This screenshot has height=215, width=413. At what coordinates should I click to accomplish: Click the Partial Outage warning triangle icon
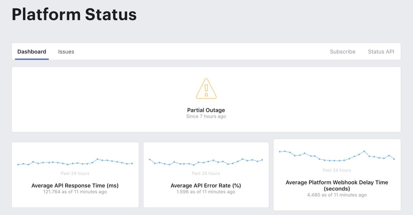pyautogui.click(x=206, y=89)
